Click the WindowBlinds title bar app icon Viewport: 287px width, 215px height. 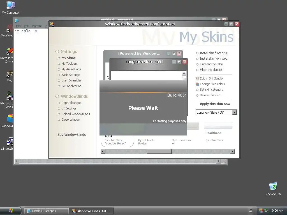(52, 24)
